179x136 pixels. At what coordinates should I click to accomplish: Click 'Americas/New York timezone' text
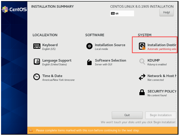tap(58, 80)
